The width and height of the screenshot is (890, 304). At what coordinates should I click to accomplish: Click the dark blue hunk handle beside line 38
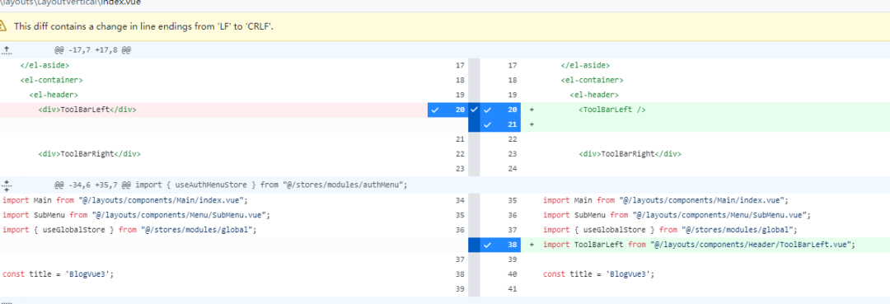[x=475, y=245]
